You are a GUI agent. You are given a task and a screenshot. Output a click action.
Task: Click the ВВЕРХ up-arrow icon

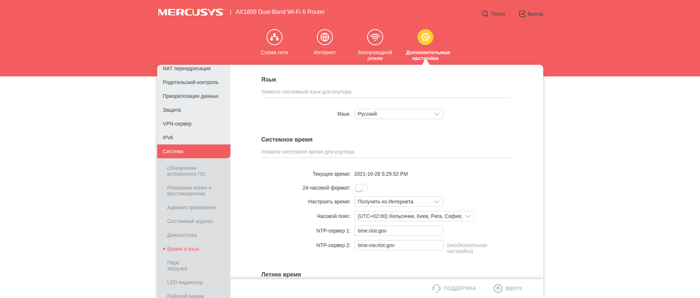[497, 288]
